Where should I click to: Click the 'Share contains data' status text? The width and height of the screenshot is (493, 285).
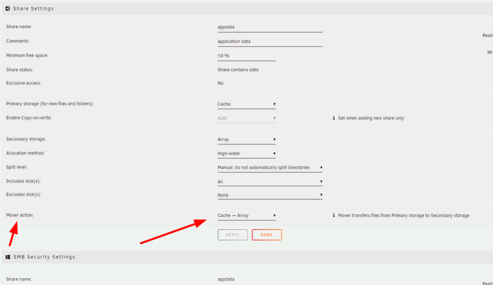click(x=238, y=70)
